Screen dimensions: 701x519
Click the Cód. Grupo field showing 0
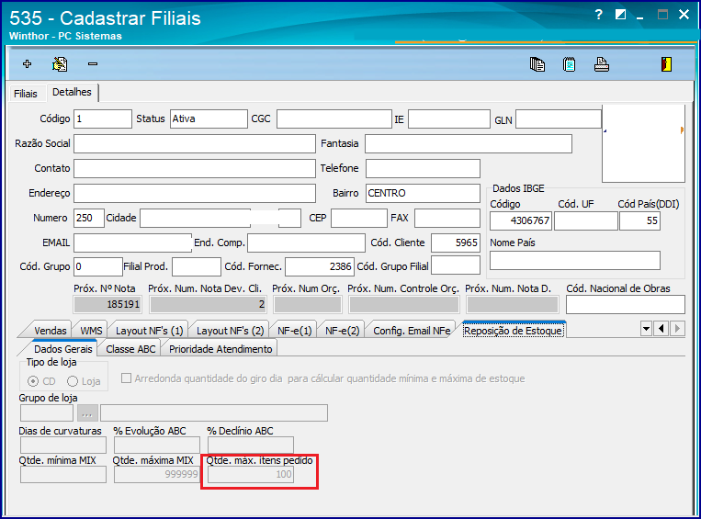(x=98, y=267)
